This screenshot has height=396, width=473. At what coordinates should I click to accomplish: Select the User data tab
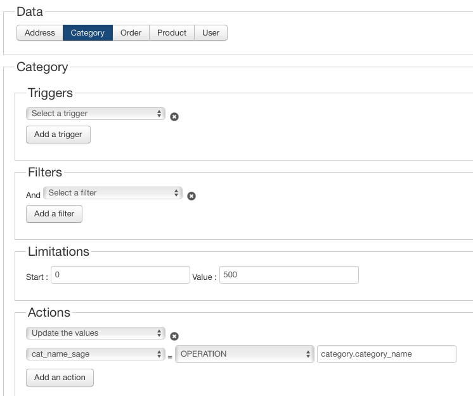coord(211,33)
